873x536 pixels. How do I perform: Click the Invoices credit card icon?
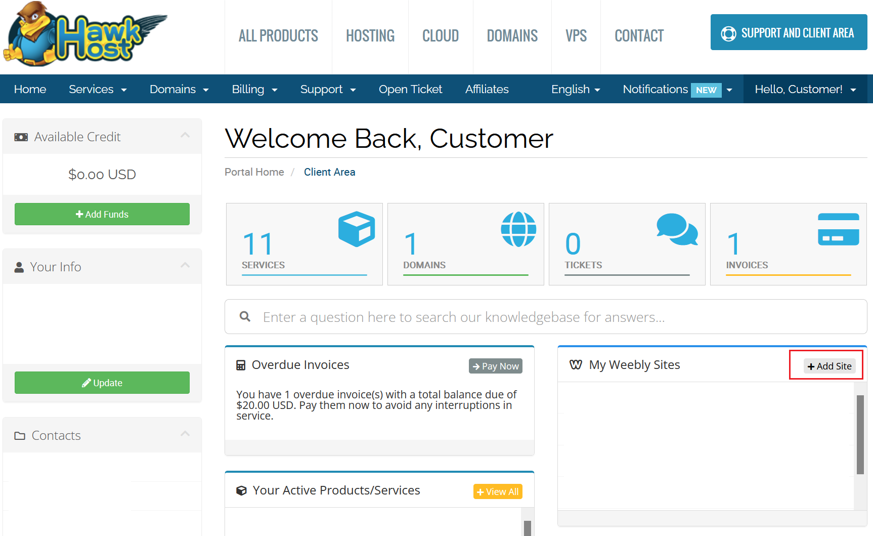[x=838, y=229]
